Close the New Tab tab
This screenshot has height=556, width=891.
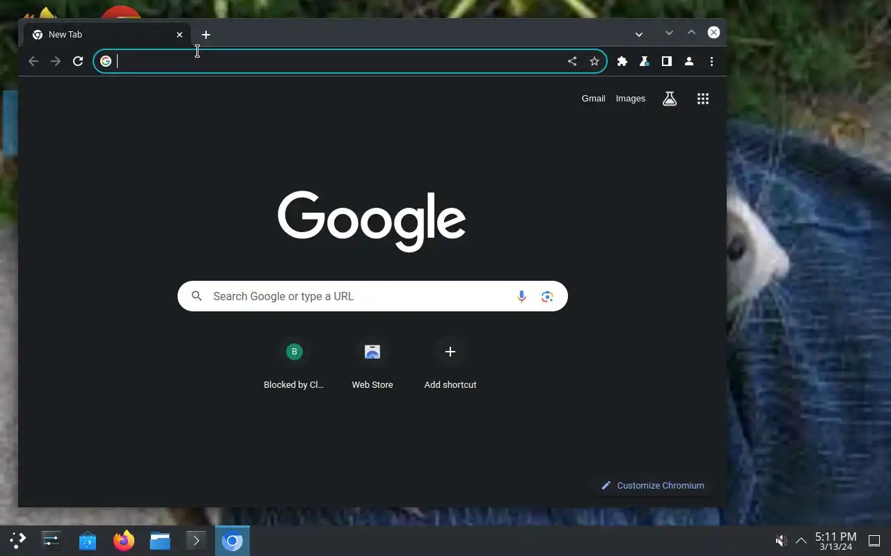[x=180, y=34]
